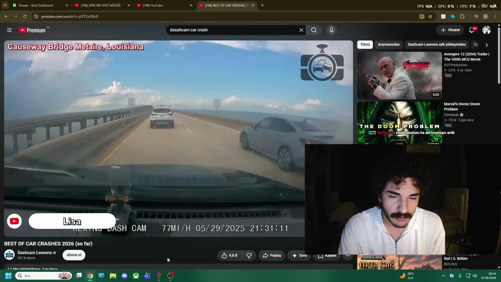Bookmark this page with star
This screenshot has width=501, height=282.
430,16
